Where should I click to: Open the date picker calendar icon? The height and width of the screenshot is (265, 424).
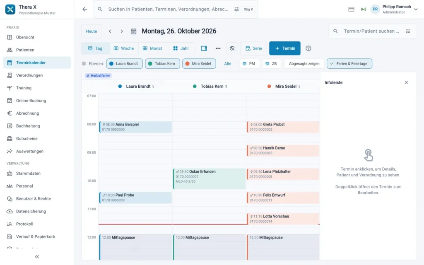pyautogui.click(x=134, y=31)
